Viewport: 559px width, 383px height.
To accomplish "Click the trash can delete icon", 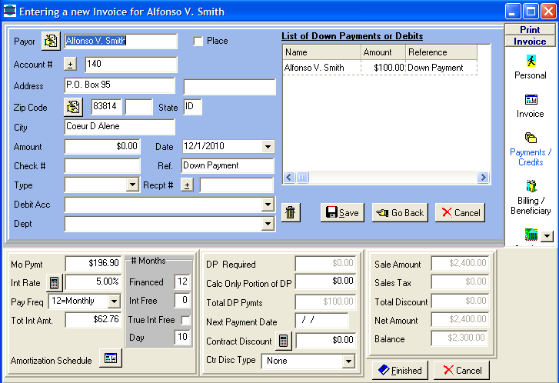I will pos(291,213).
